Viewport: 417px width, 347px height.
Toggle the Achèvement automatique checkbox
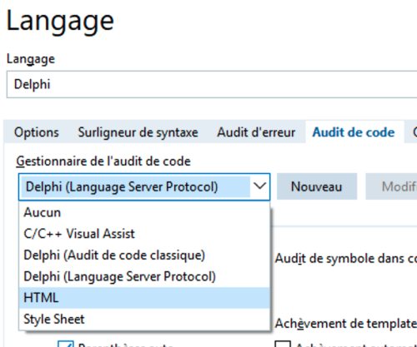(283, 345)
